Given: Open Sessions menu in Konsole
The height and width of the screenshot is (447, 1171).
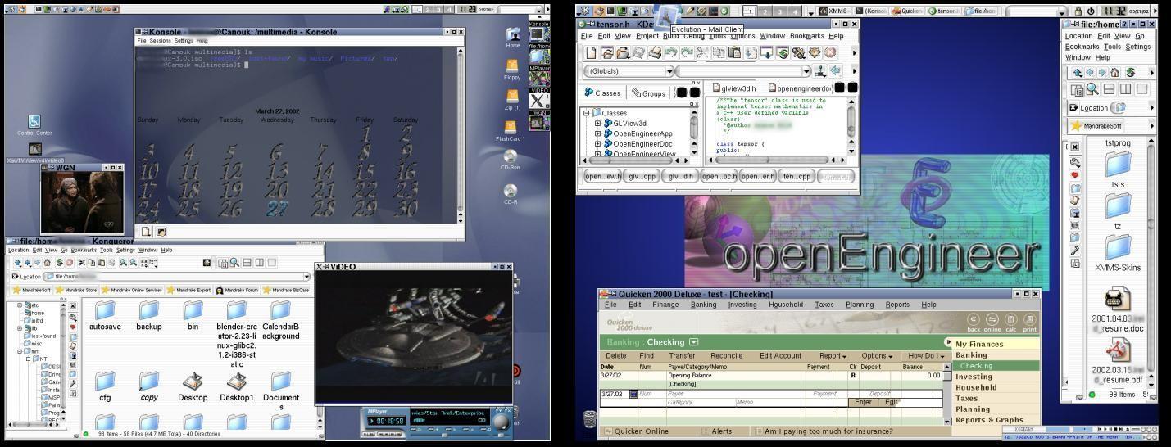Looking at the screenshot, I should click(161, 40).
